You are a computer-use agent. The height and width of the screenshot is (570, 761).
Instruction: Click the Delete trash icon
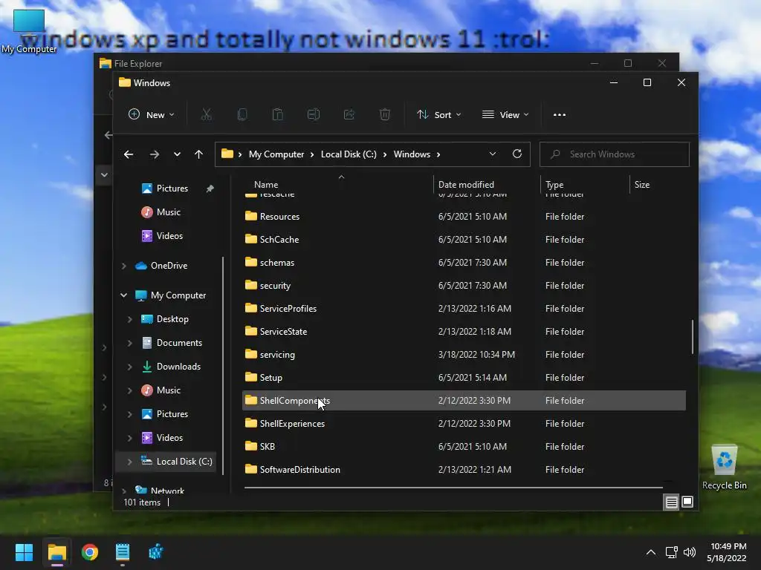385,115
